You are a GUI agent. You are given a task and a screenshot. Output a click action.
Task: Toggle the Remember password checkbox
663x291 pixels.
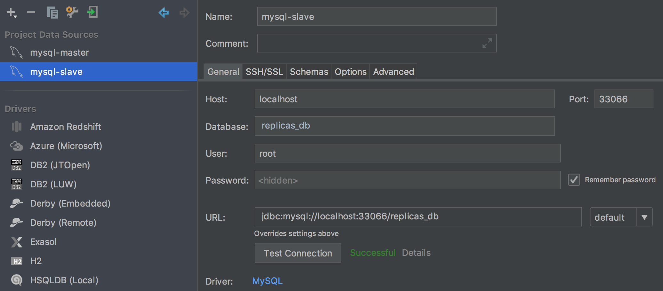[574, 180]
